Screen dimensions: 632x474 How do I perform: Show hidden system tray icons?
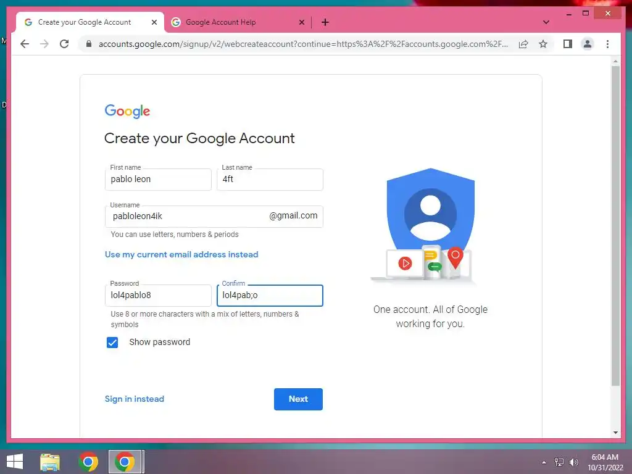pyautogui.click(x=544, y=462)
